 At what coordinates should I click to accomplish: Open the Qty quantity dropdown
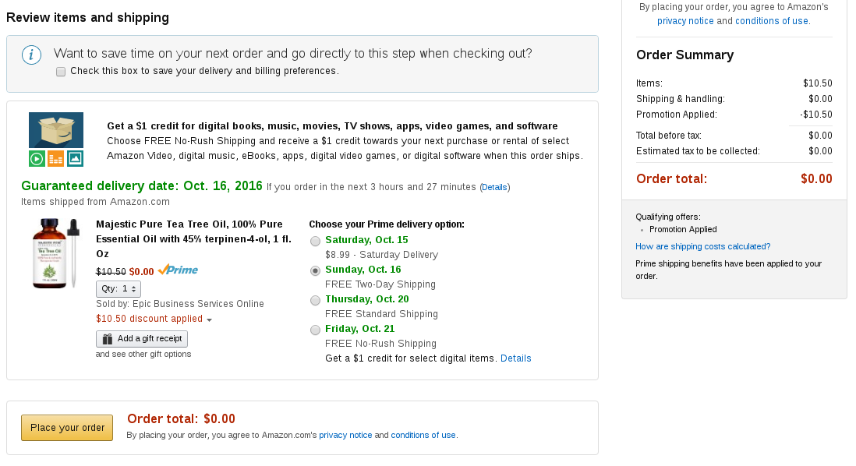point(118,288)
